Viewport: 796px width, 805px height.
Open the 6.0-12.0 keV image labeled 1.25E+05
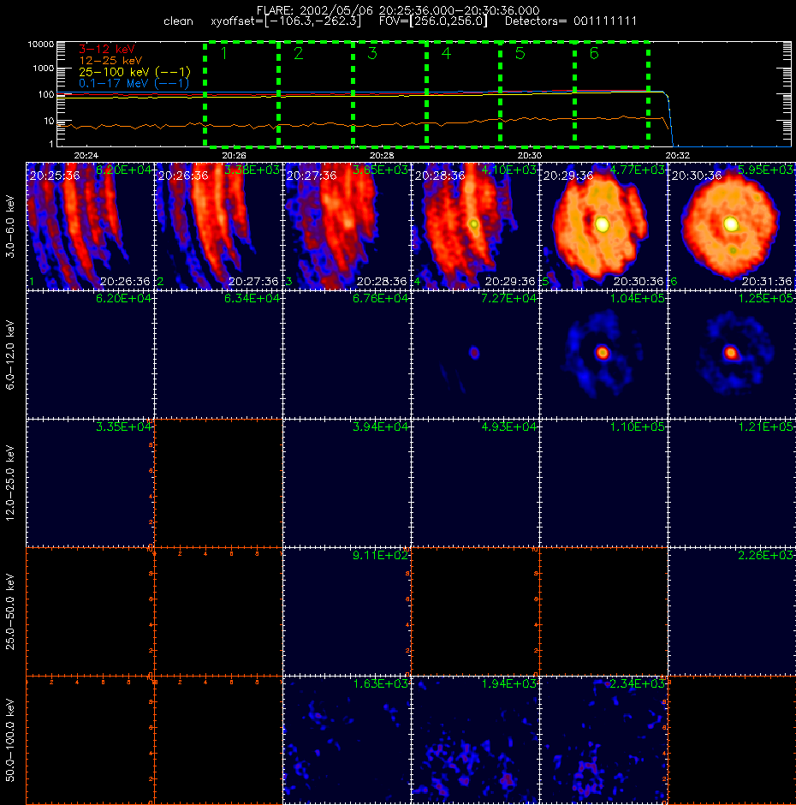[732, 355]
